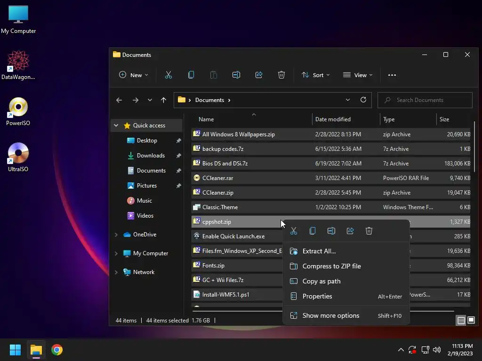
Task: Open UltraISO desktop shortcut
Action: point(18,157)
